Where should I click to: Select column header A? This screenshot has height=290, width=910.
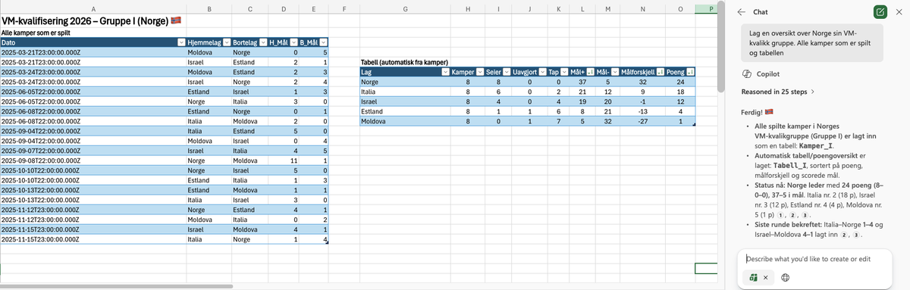[x=93, y=8]
